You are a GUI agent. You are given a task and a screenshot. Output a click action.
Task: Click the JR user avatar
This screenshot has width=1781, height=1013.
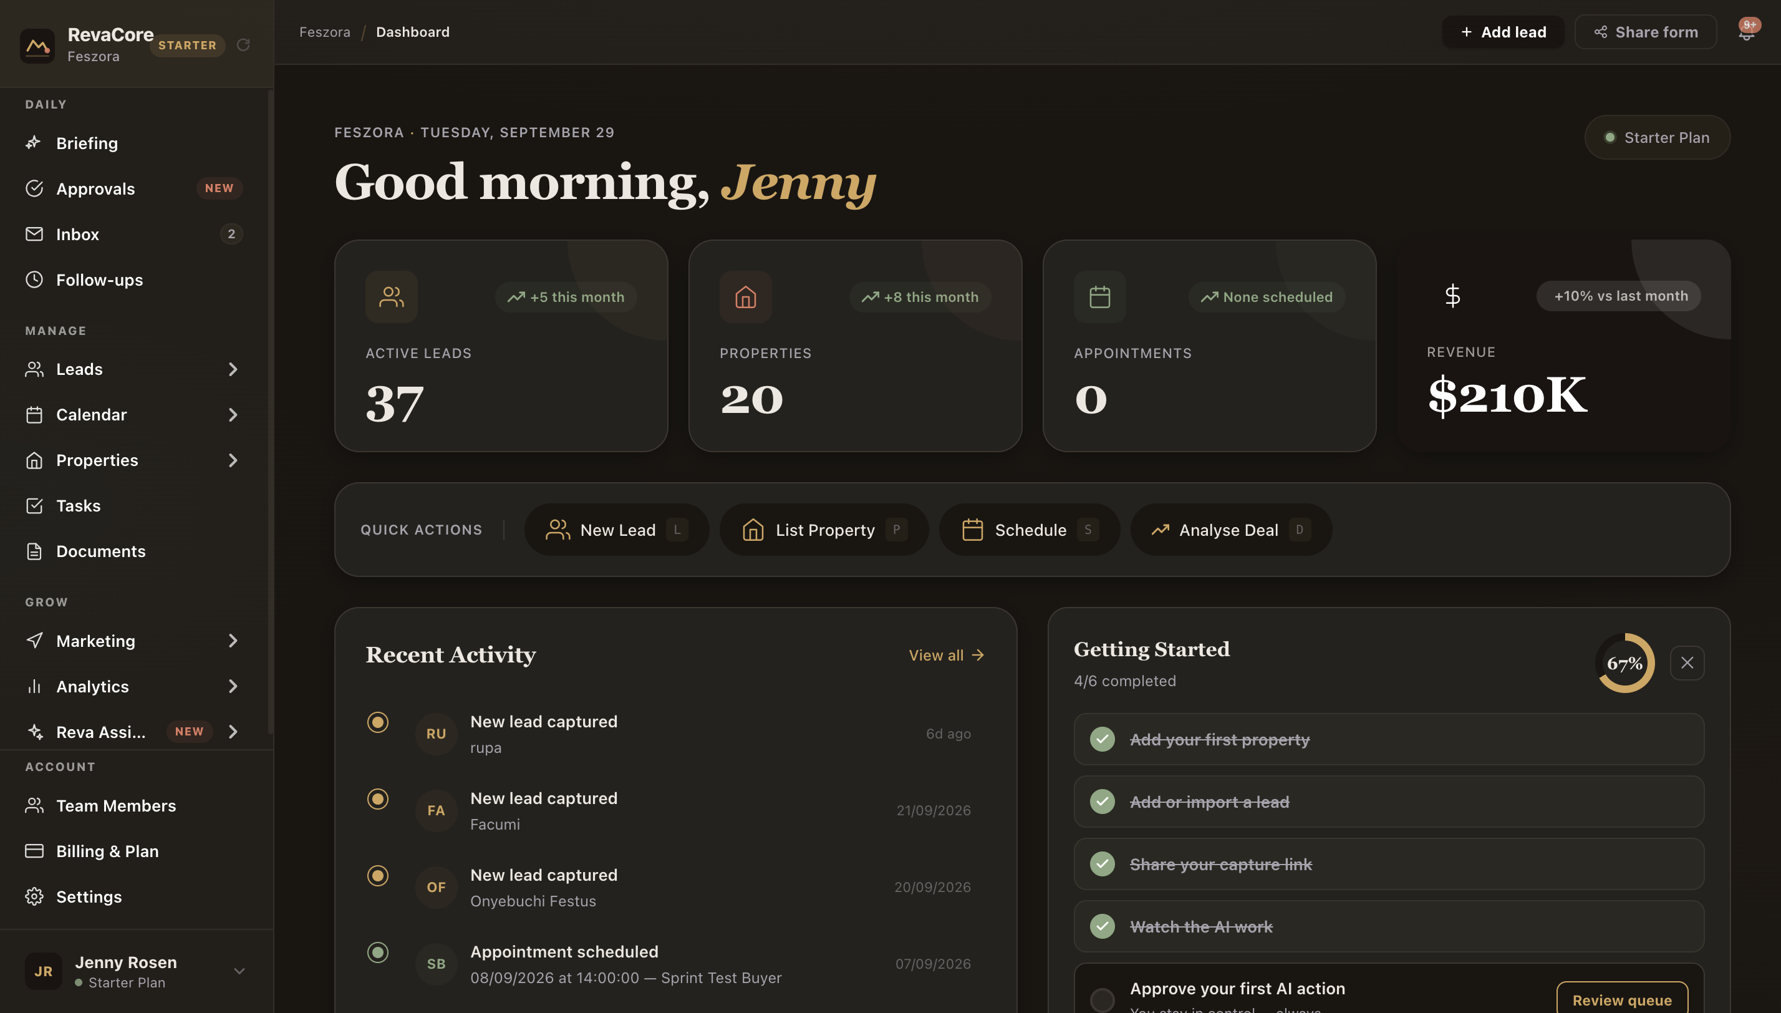[43, 971]
